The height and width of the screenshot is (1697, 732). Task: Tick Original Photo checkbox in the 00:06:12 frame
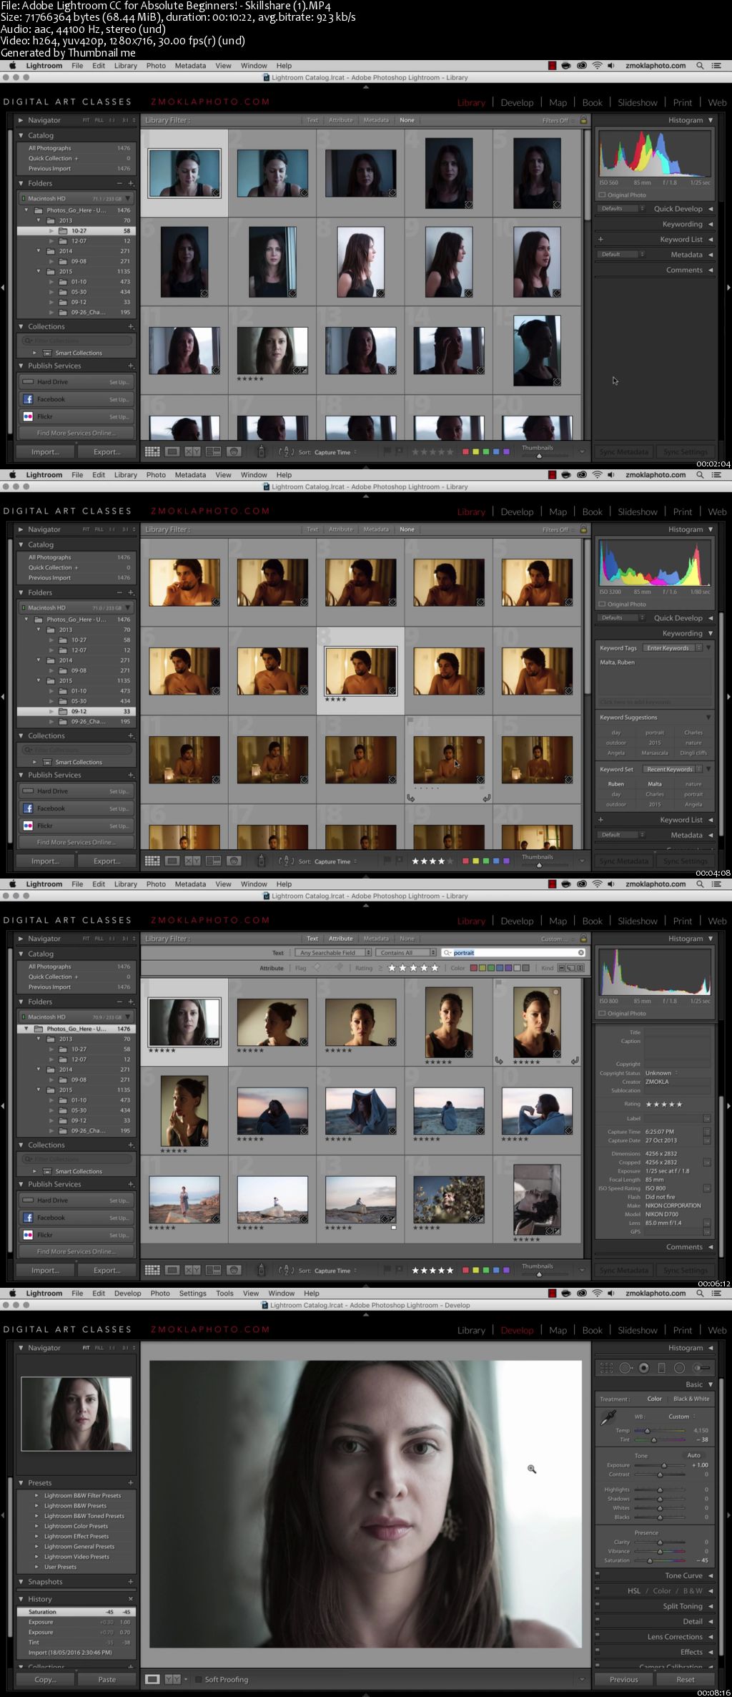point(602,1013)
